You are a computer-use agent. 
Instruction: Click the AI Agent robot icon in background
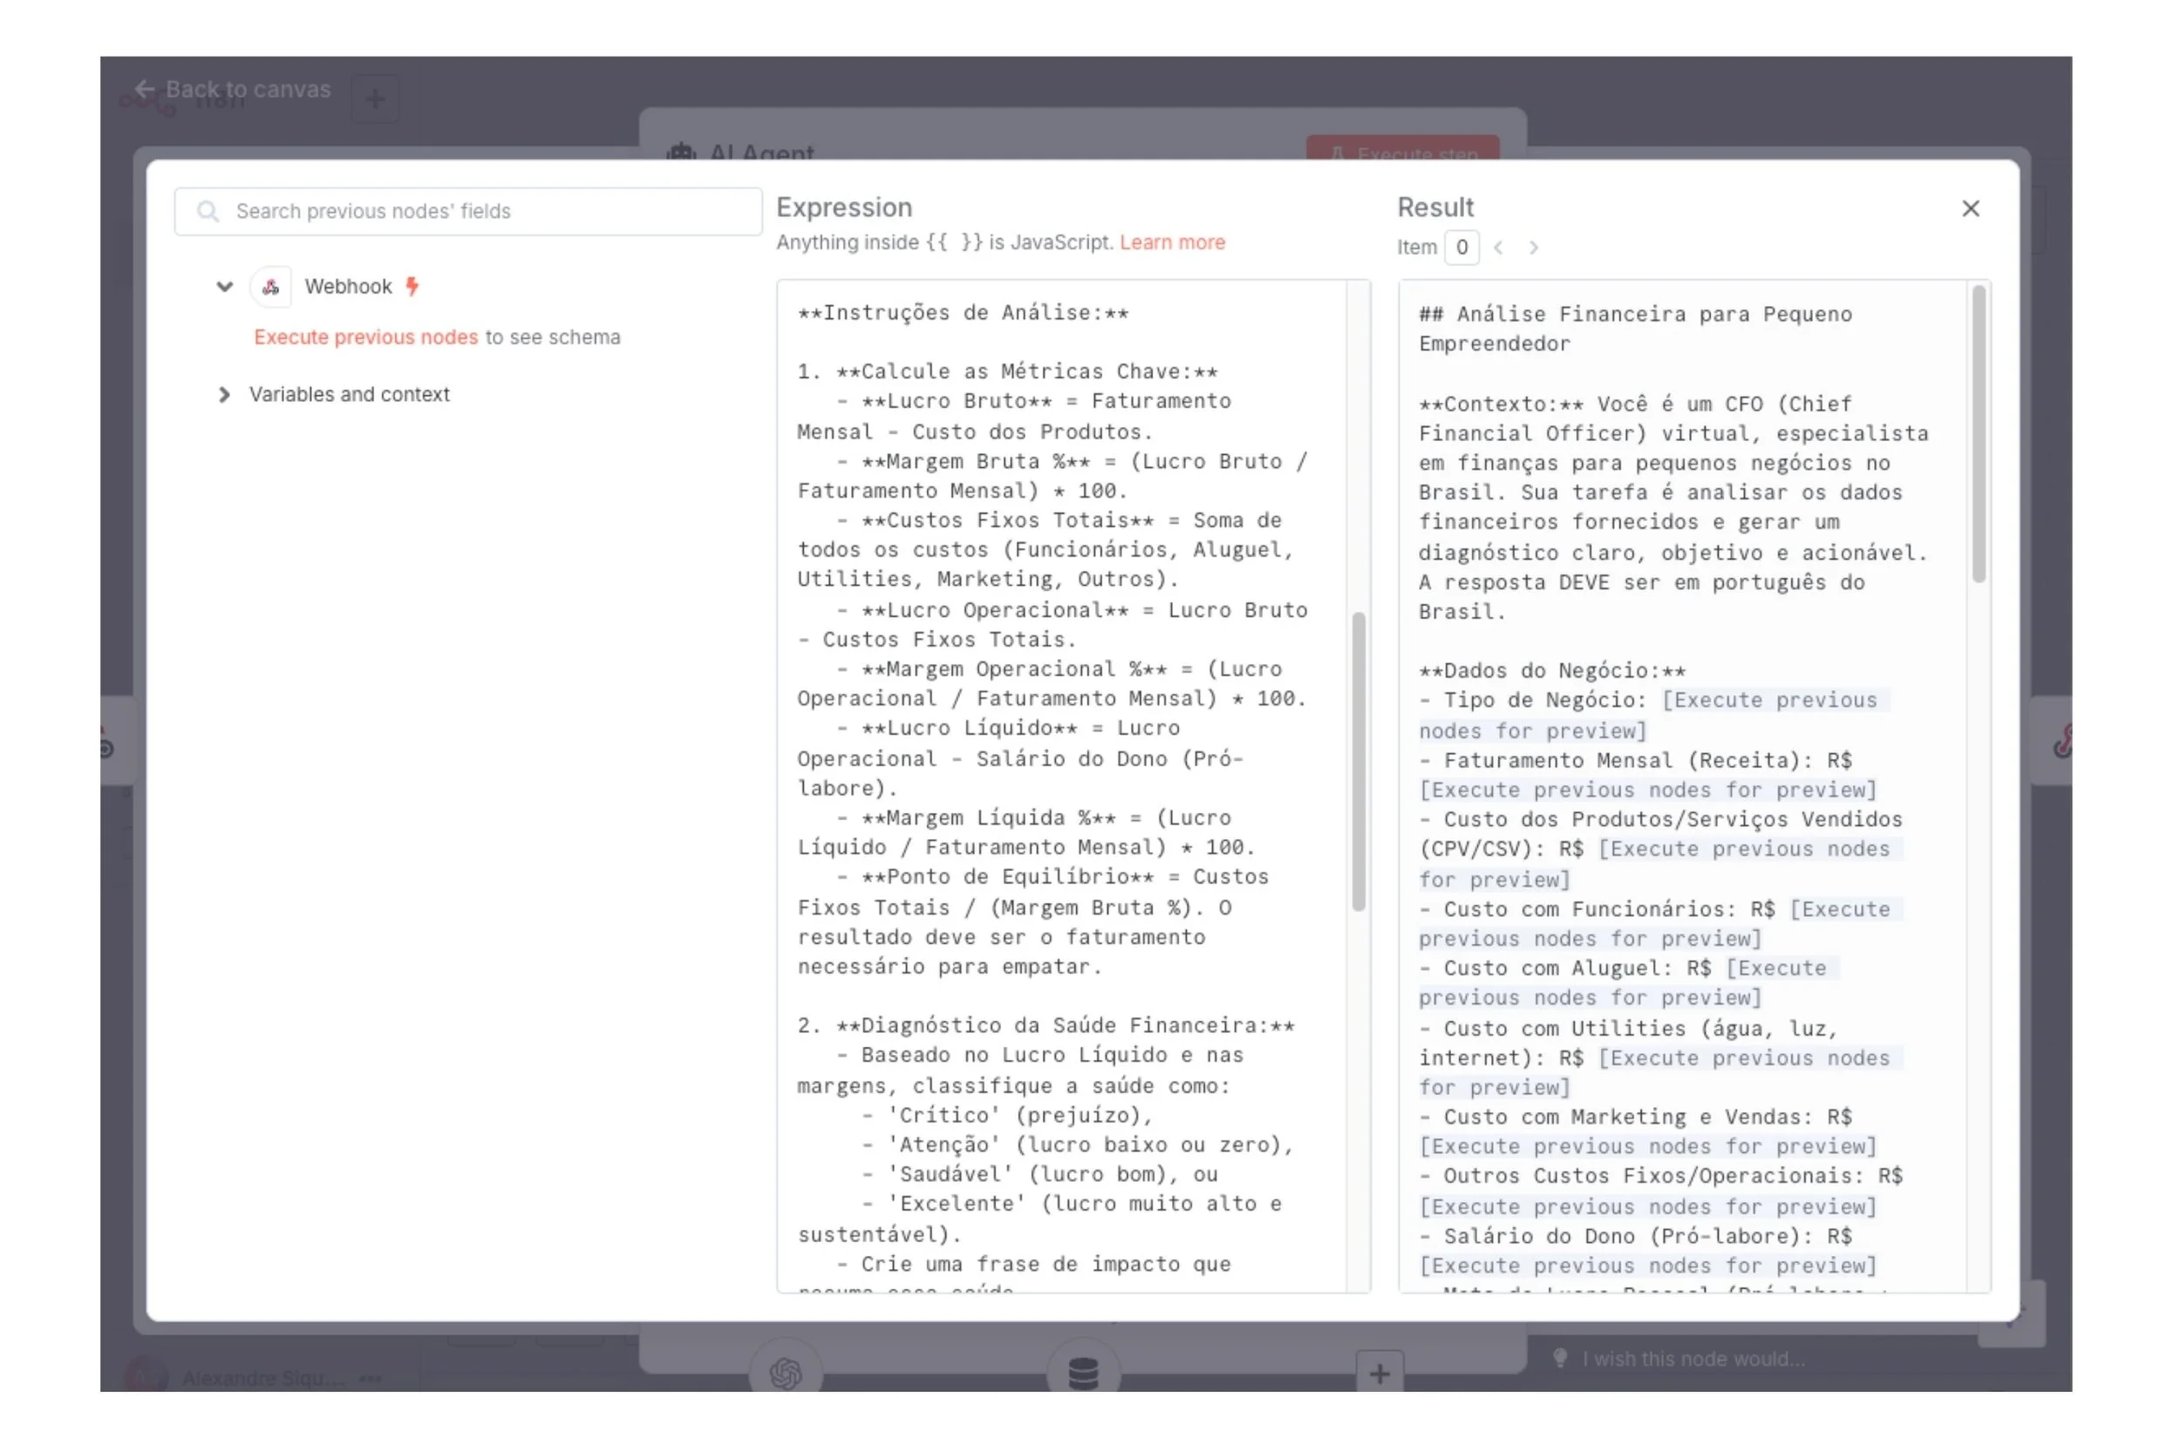(x=680, y=151)
